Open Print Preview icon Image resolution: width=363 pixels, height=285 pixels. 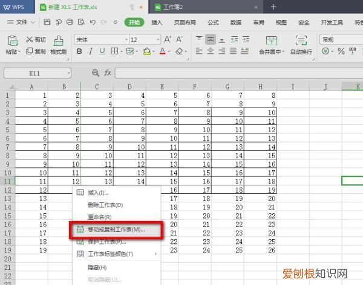click(x=81, y=22)
